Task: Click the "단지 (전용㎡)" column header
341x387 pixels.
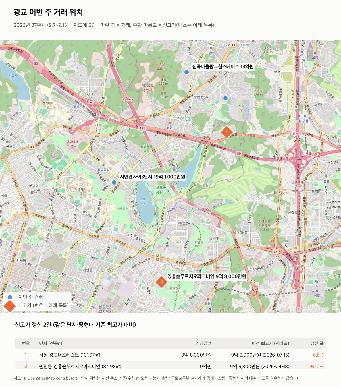Action: point(51,343)
